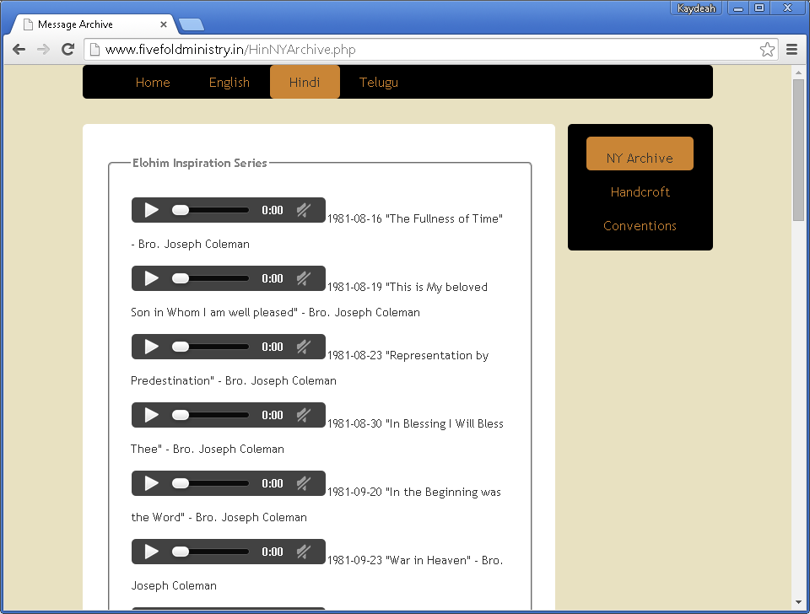Mute the 1981-08-19 beloved Son player
This screenshot has height=614, width=810.
click(x=304, y=278)
